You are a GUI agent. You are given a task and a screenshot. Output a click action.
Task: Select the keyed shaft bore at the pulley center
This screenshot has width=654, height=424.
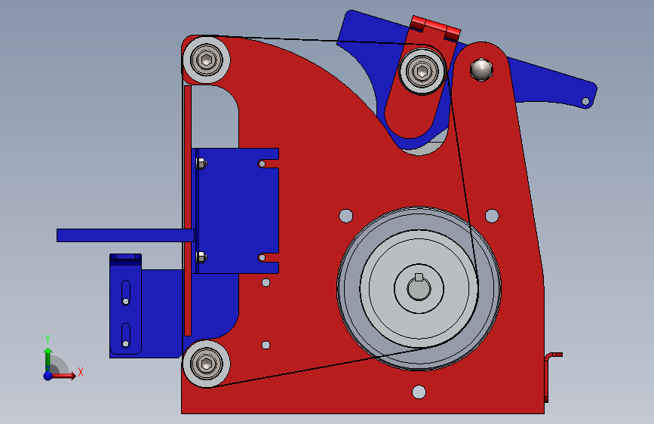(419, 288)
